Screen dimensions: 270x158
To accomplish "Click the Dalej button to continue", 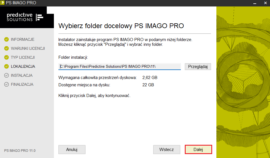I will point(198,149).
